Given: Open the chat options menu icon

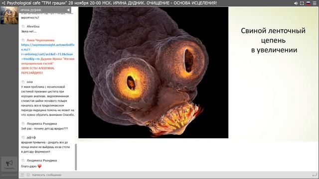Looking at the screenshot, I should pyautogui.click(x=22, y=175).
